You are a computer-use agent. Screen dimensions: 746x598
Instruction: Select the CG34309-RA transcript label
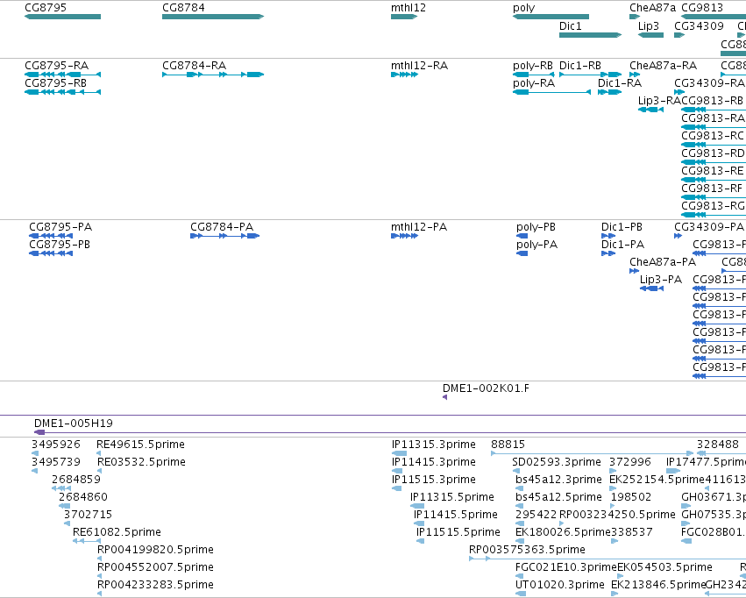click(x=709, y=83)
